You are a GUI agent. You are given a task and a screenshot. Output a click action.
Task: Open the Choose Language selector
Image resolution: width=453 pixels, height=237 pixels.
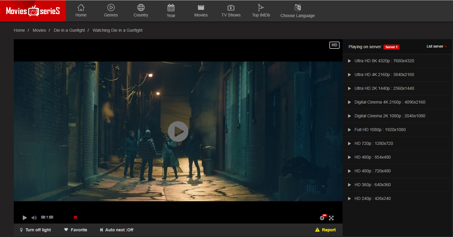point(298,11)
